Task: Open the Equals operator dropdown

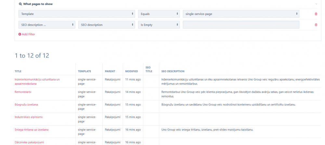Action: 159,14
